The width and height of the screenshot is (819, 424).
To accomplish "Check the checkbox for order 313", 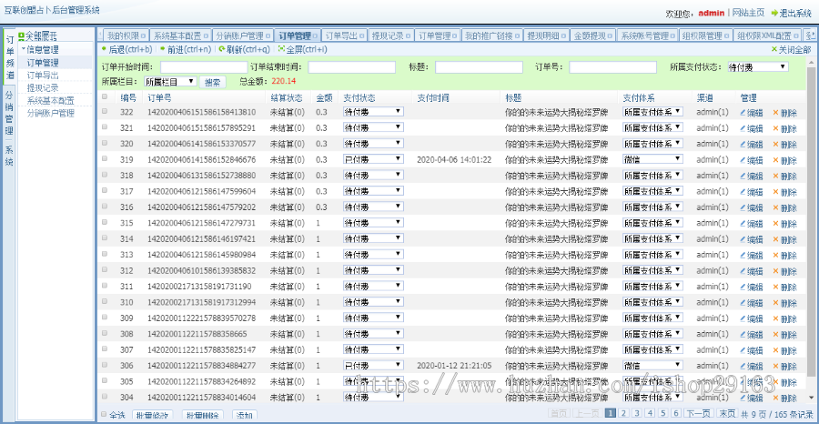I will [x=105, y=254].
